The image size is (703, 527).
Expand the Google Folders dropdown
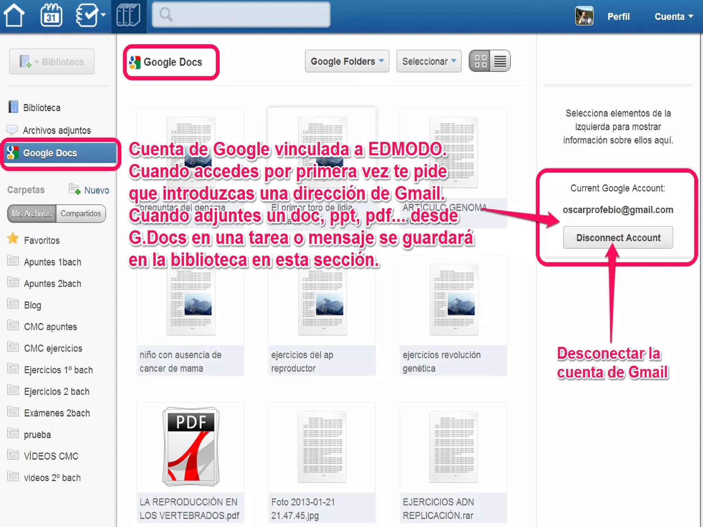pyautogui.click(x=347, y=61)
